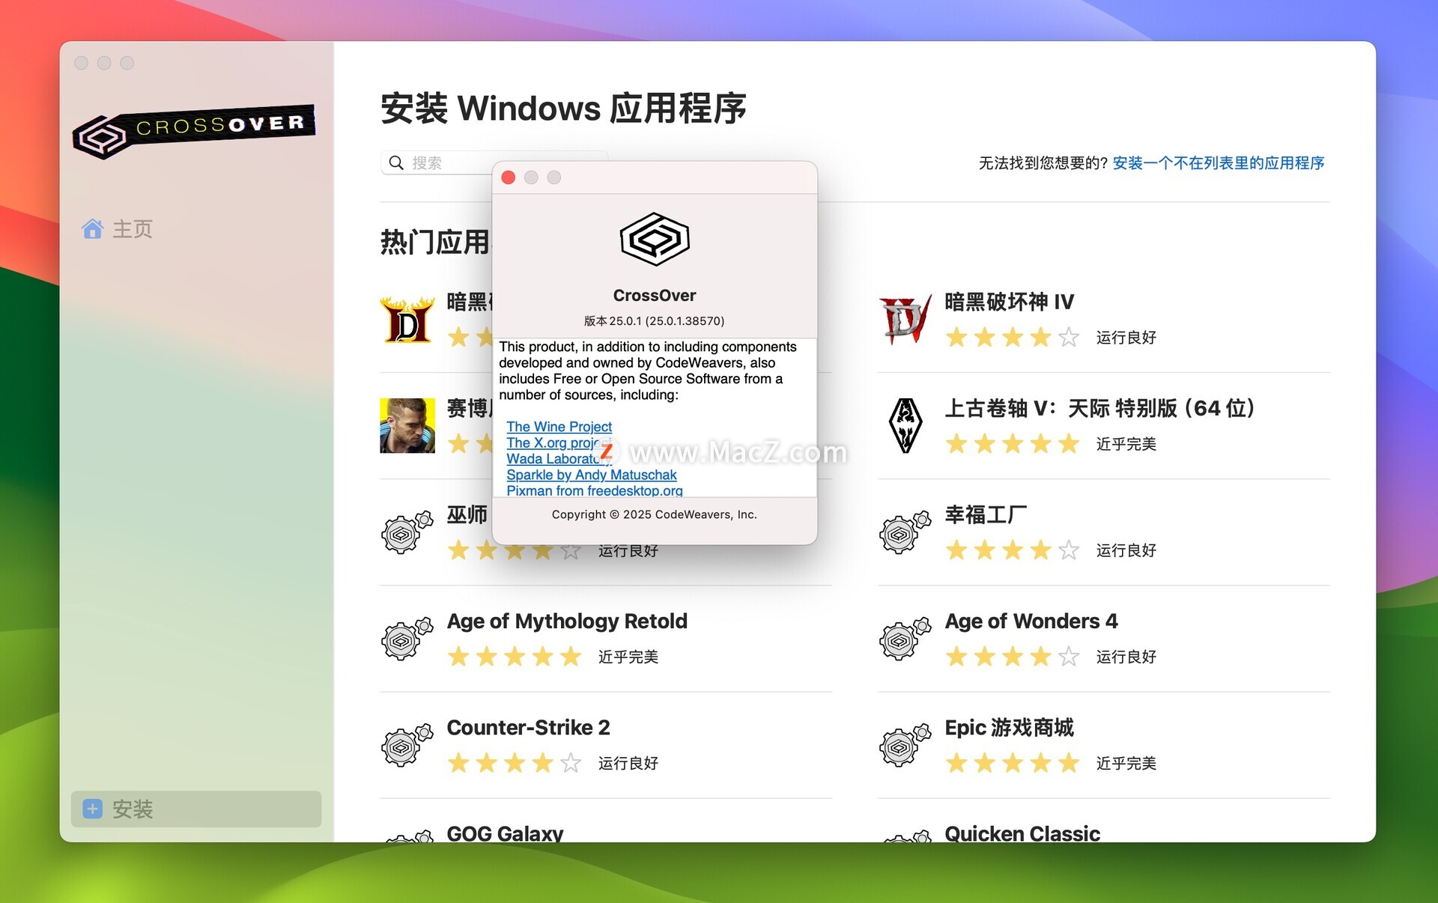This screenshot has width=1438, height=903.
Task: Click the star rating of Age of Mythology Retold
Action: (514, 657)
